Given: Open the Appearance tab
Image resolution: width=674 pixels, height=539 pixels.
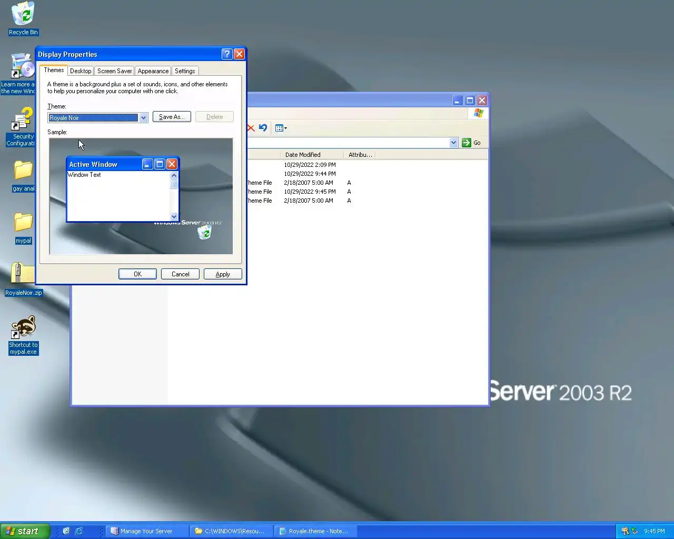Looking at the screenshot, I should click(153, 71).
